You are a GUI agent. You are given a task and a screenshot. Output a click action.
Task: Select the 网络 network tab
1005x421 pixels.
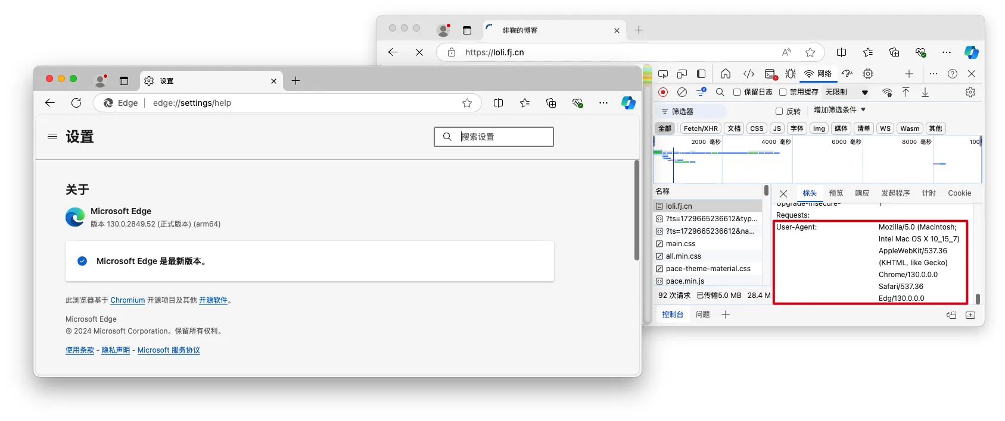(818, 74)
